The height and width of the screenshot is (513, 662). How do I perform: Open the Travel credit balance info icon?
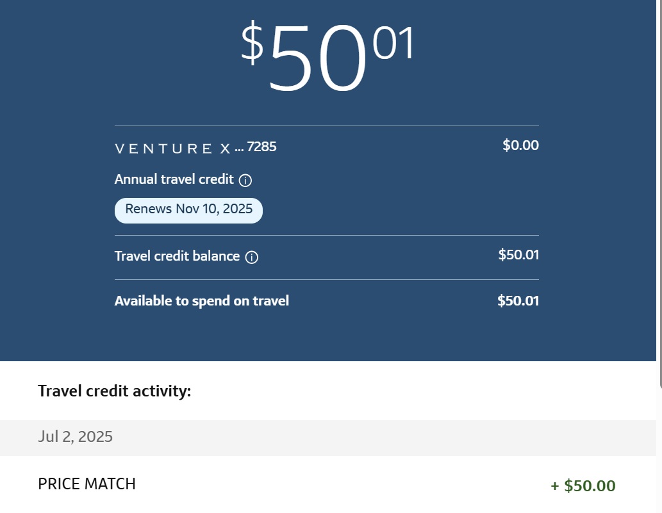252,257
